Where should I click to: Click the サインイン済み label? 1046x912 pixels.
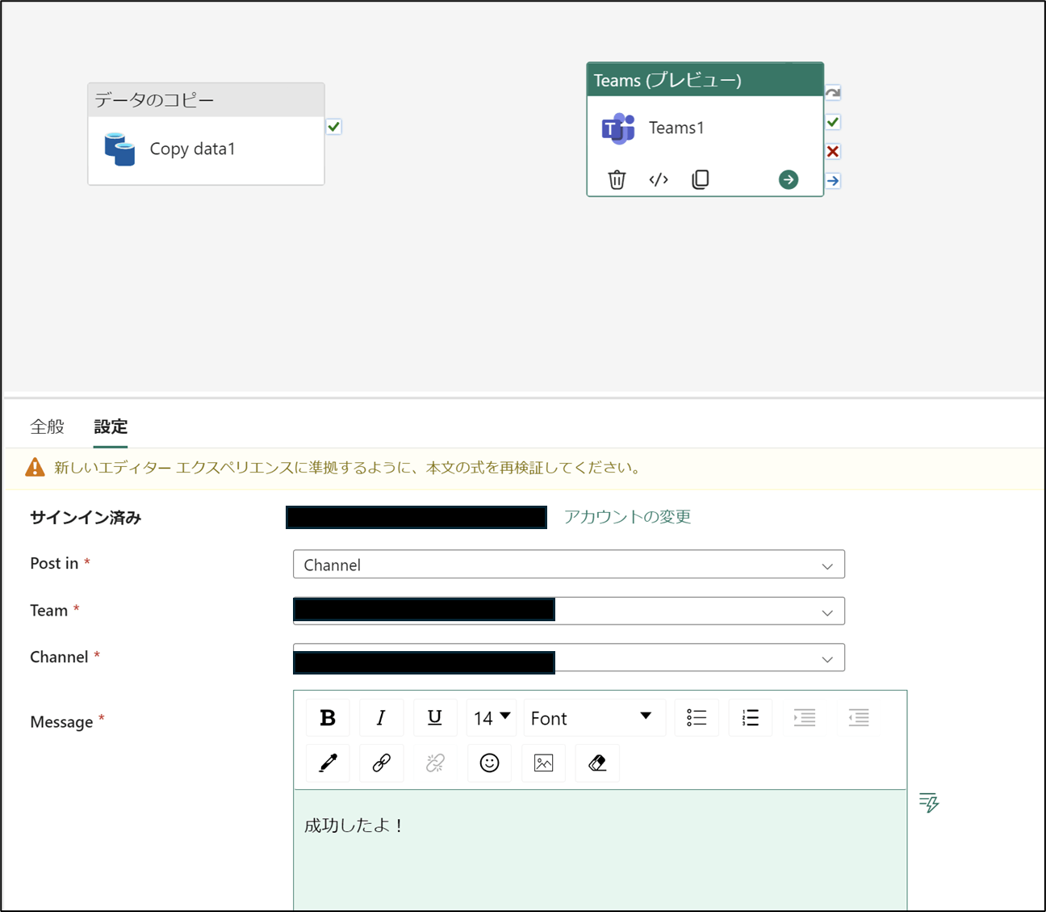[86, 518]
